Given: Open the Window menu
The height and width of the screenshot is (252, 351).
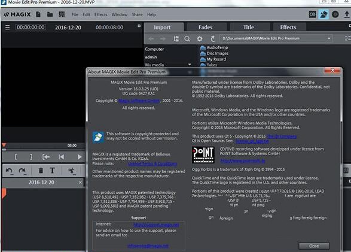Looking at the screenshot, I should tap(120, 14).
